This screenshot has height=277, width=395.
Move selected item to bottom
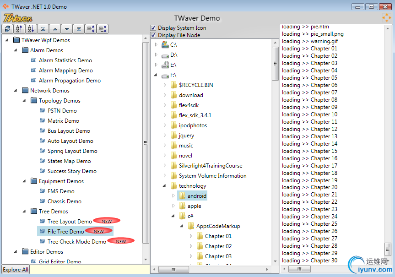79,29
